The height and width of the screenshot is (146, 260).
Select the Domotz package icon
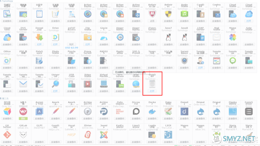pyautogui.click(x=184, y=112)
